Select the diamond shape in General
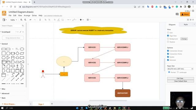 (x=17, y=53)
